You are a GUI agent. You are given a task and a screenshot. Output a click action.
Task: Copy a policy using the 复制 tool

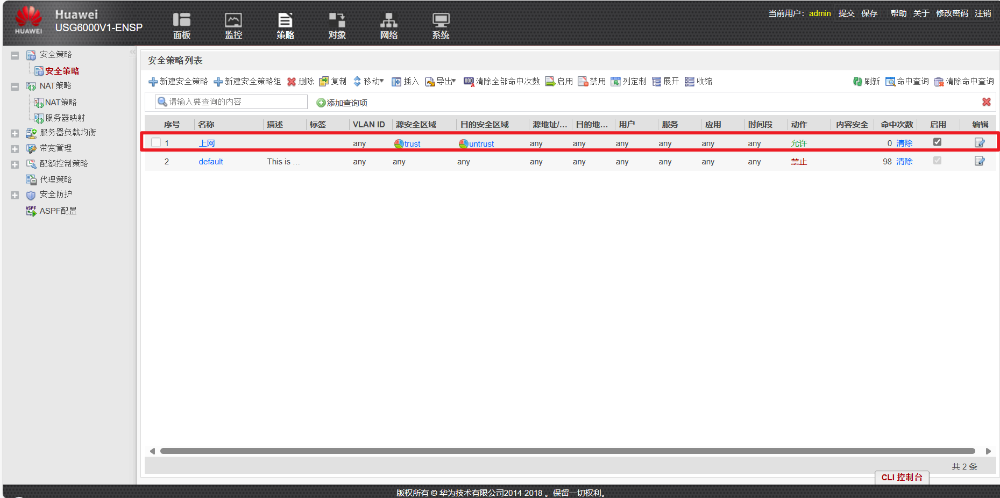333,81
